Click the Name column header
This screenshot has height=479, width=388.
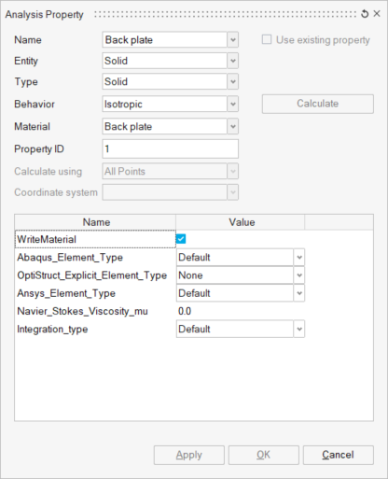95,222
